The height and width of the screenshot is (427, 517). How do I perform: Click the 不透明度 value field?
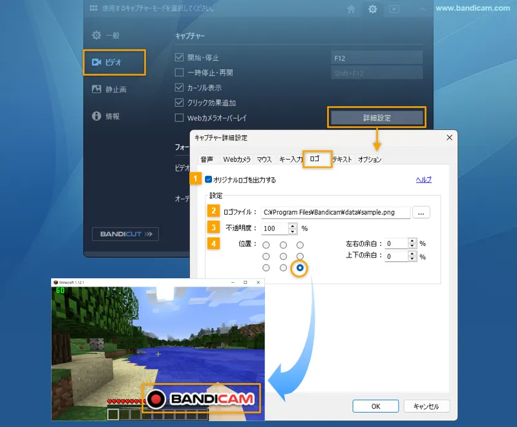275,228
